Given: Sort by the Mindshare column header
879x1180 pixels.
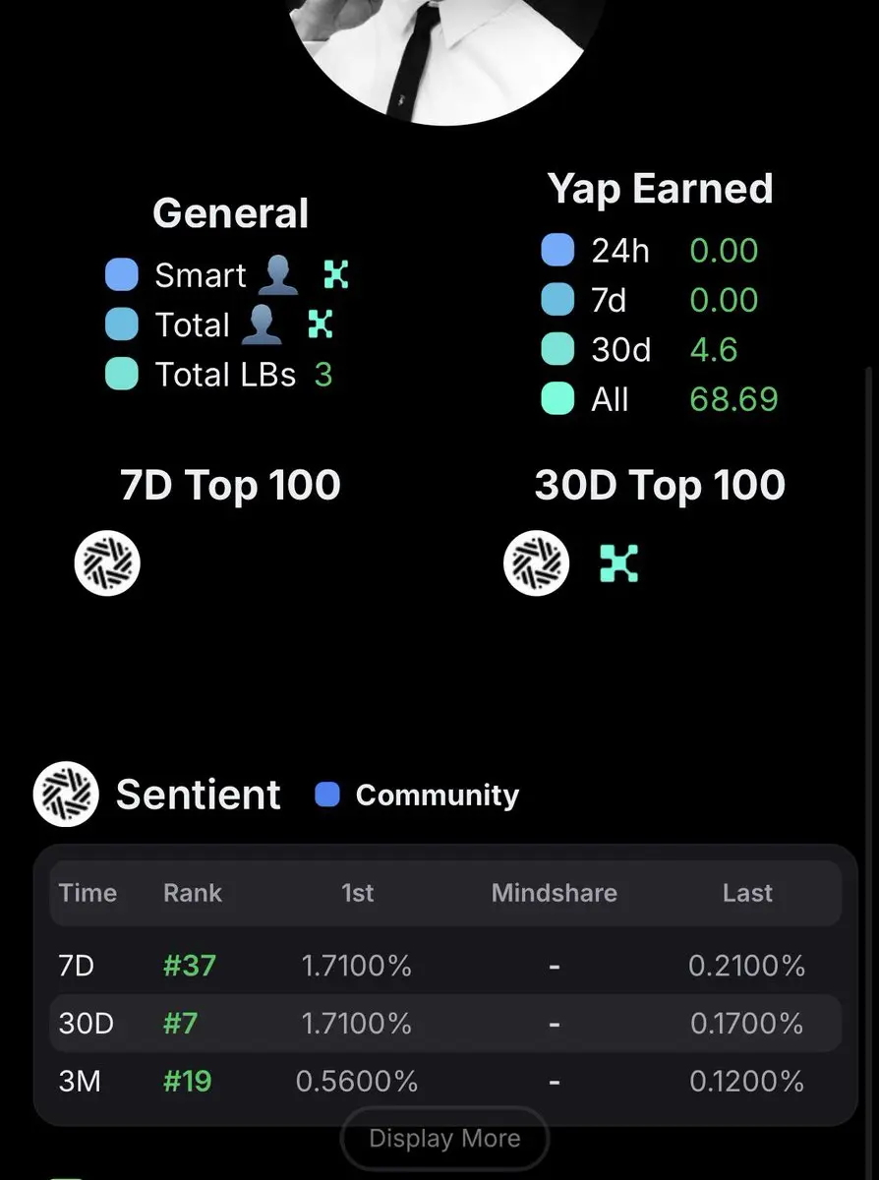Looking at the screenshot, I should tap(555, 893).
